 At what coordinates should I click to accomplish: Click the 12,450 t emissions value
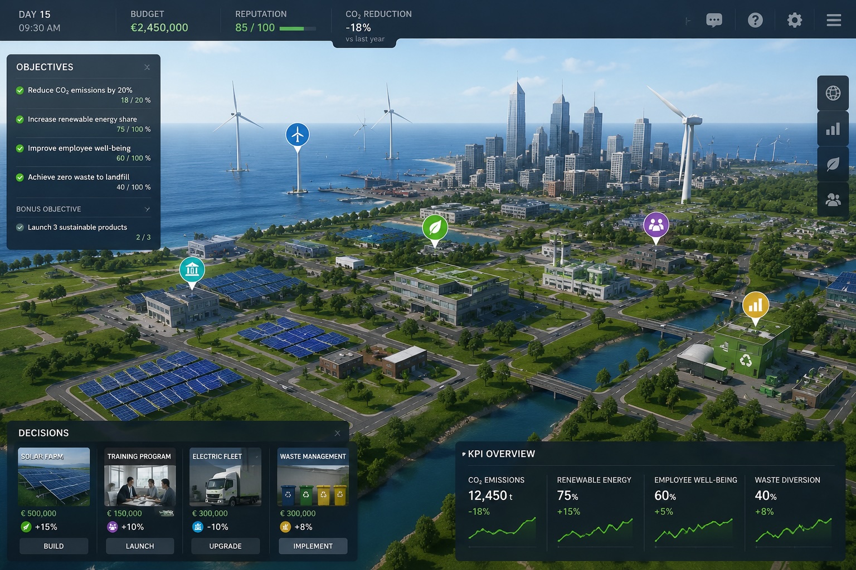[490, 495]
